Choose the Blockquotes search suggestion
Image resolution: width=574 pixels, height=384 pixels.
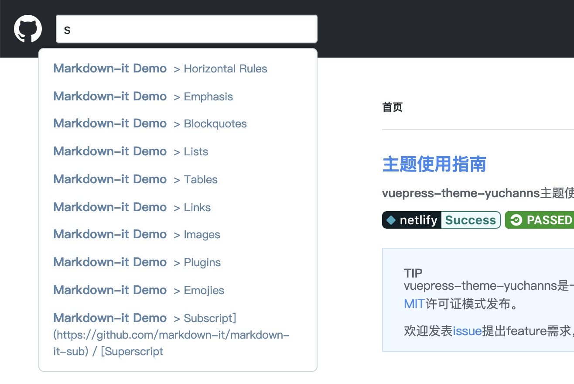pyautogui.click(x=178, y=123)
